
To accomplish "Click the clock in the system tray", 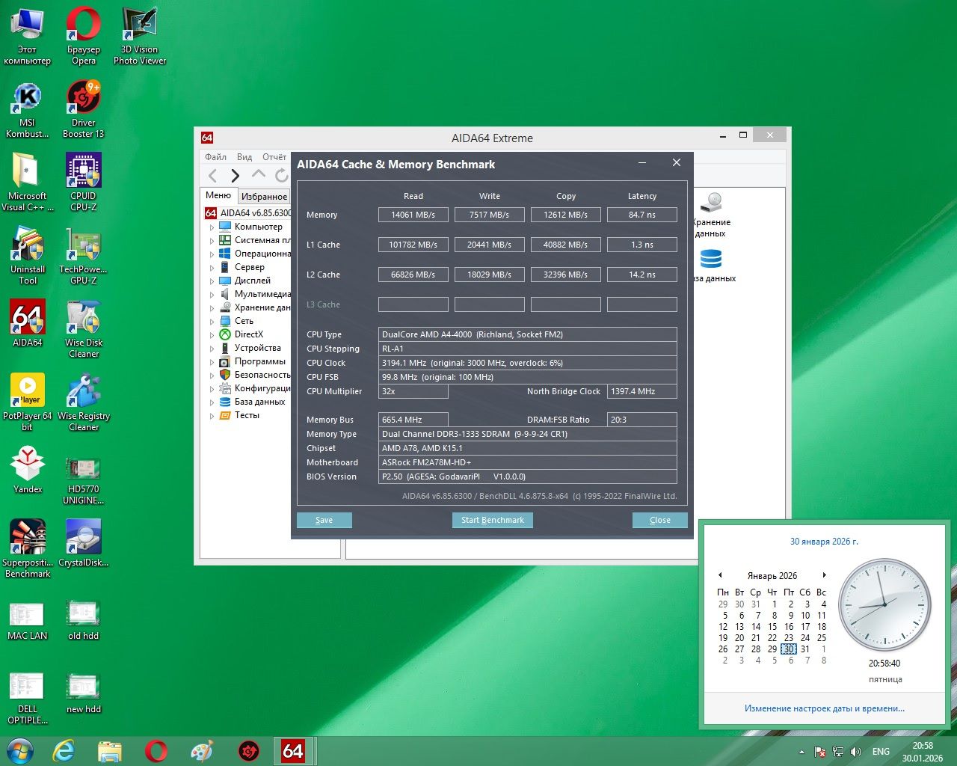I will [x=923, y=752].
